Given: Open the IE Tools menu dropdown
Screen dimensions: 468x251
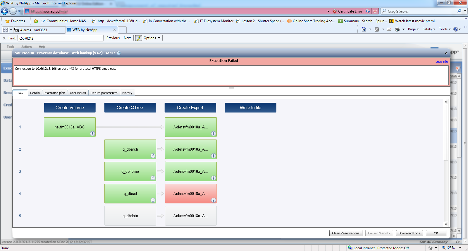Looking at the screenshot, I should 445,29.
